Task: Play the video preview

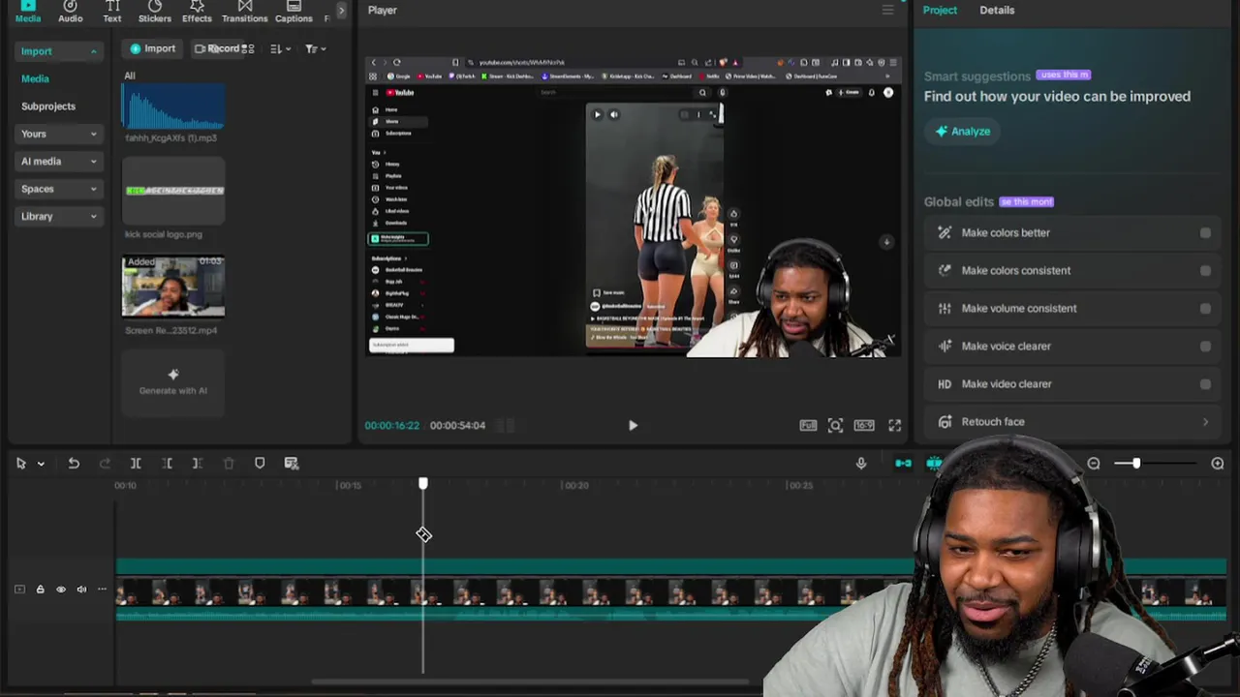Action: coord(633,425)
